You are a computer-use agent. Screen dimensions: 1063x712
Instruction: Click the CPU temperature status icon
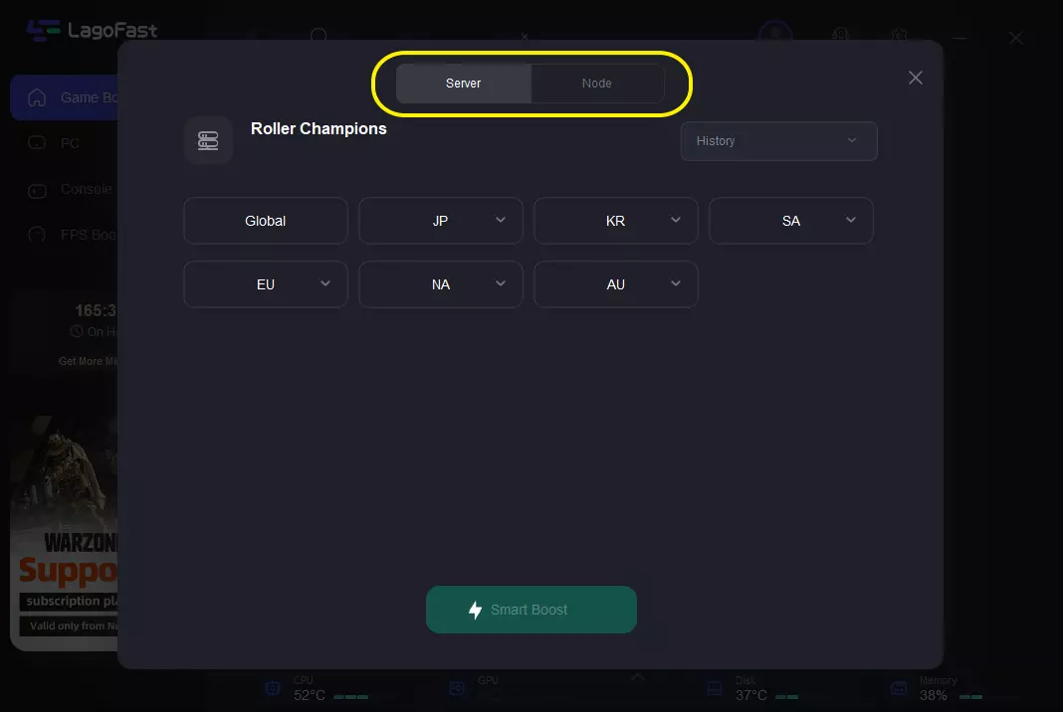[273, 689]
